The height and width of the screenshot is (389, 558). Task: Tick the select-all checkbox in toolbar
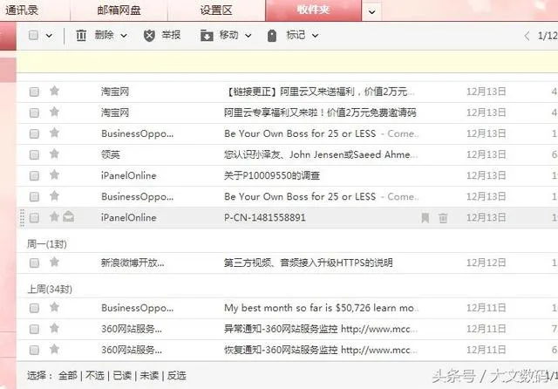coord(33,35)
